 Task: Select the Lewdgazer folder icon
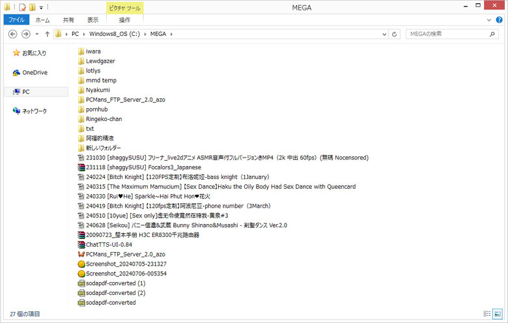click(x=81, y=61)
